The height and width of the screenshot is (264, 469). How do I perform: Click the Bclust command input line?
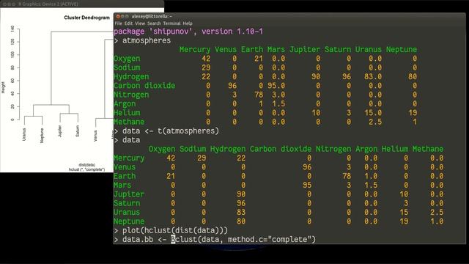tap(219, 240)
